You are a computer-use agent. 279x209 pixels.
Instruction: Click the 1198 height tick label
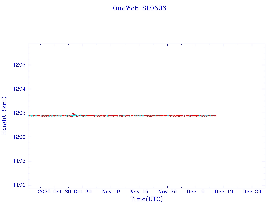pos(19,161)
